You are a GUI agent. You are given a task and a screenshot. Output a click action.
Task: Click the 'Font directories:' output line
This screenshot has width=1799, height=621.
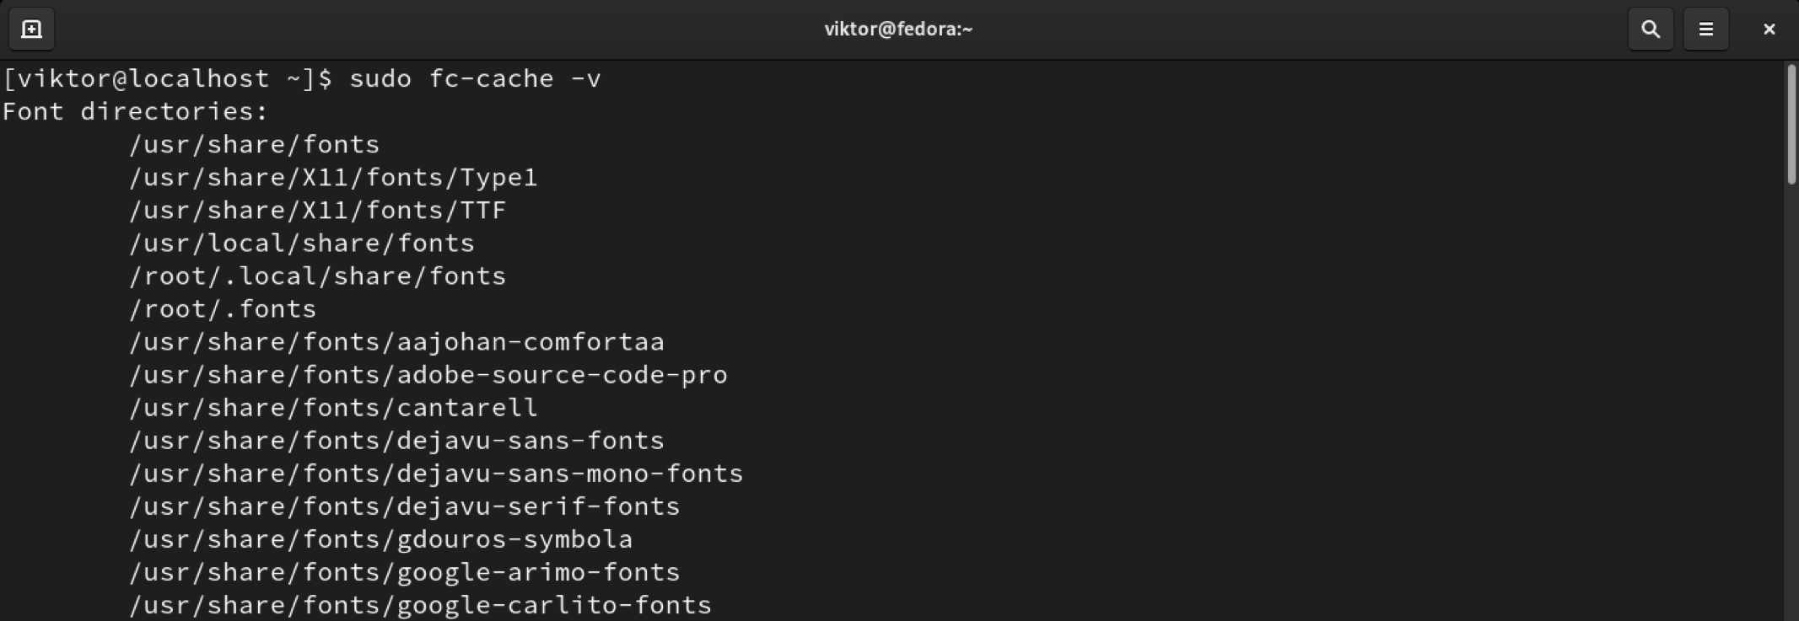click(x=135, y=112)
